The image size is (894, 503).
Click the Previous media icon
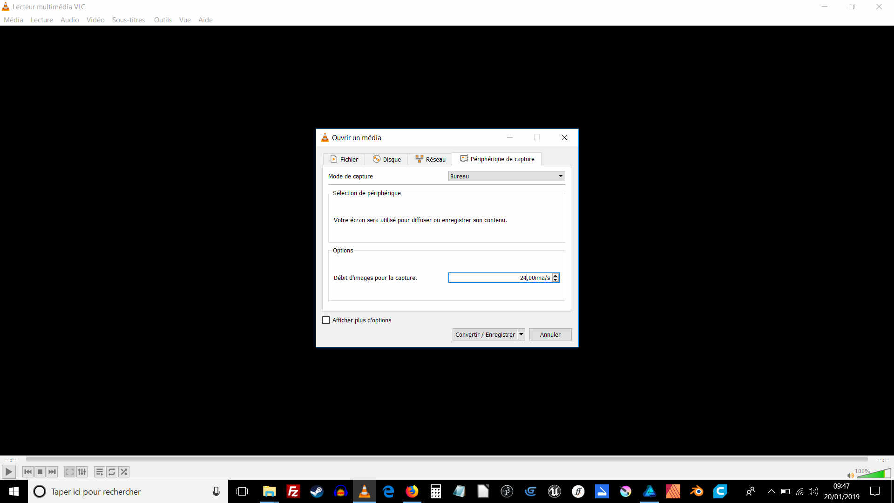coord(28,472)
